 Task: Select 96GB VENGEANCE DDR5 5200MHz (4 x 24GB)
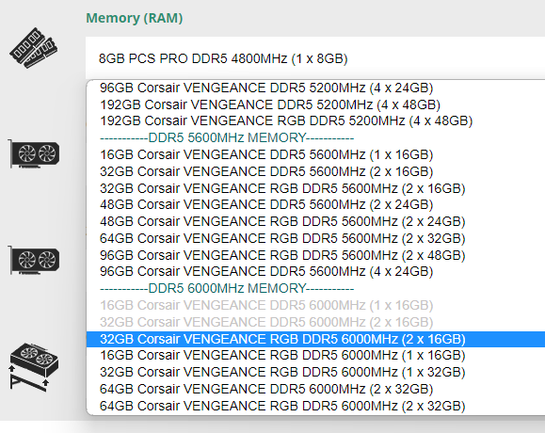coord(315,88)
